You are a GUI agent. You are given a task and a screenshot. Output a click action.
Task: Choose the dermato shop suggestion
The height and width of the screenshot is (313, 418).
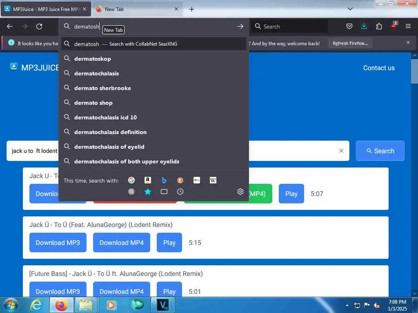point(154,103)
